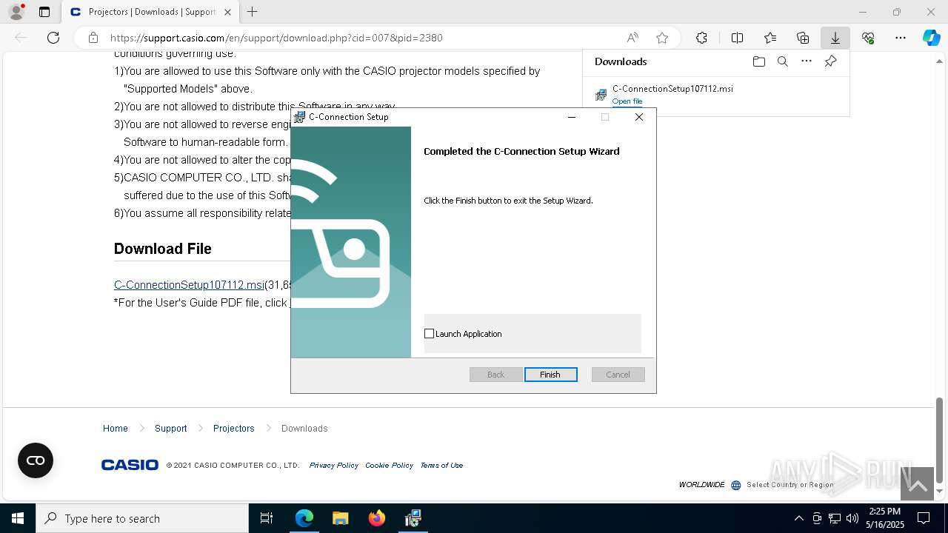Click the taskbar search box

coord(142,518)
